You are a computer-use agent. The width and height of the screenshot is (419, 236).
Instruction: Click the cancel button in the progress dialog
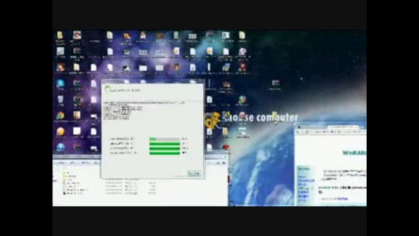(x=194, y=174)
